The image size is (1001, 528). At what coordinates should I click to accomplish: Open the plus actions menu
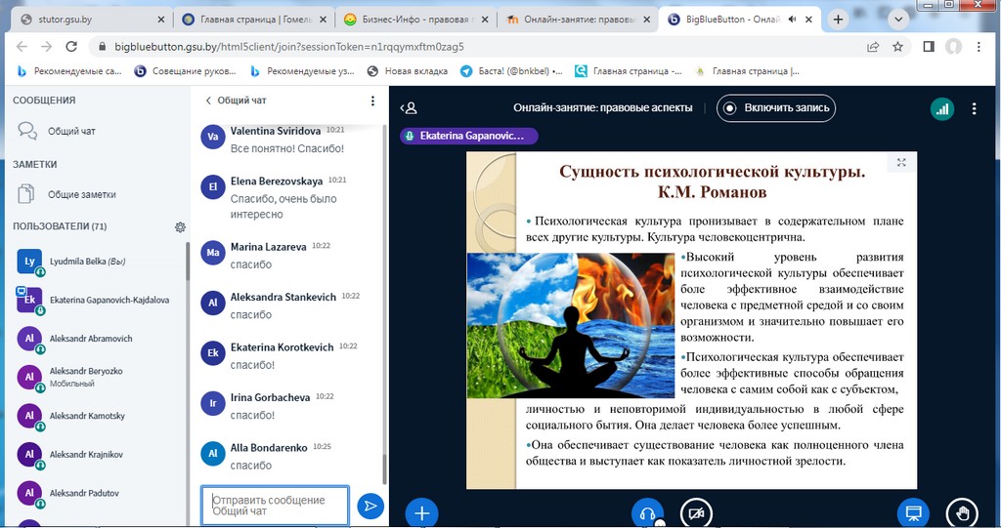[x=421, y=512]
